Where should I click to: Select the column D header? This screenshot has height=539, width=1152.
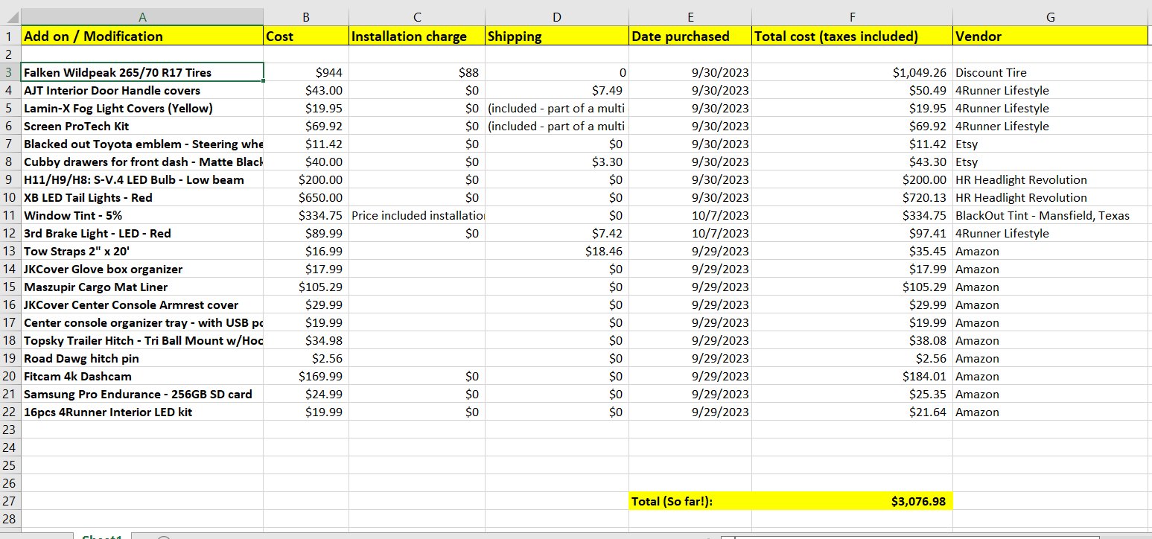click(557, 17)
